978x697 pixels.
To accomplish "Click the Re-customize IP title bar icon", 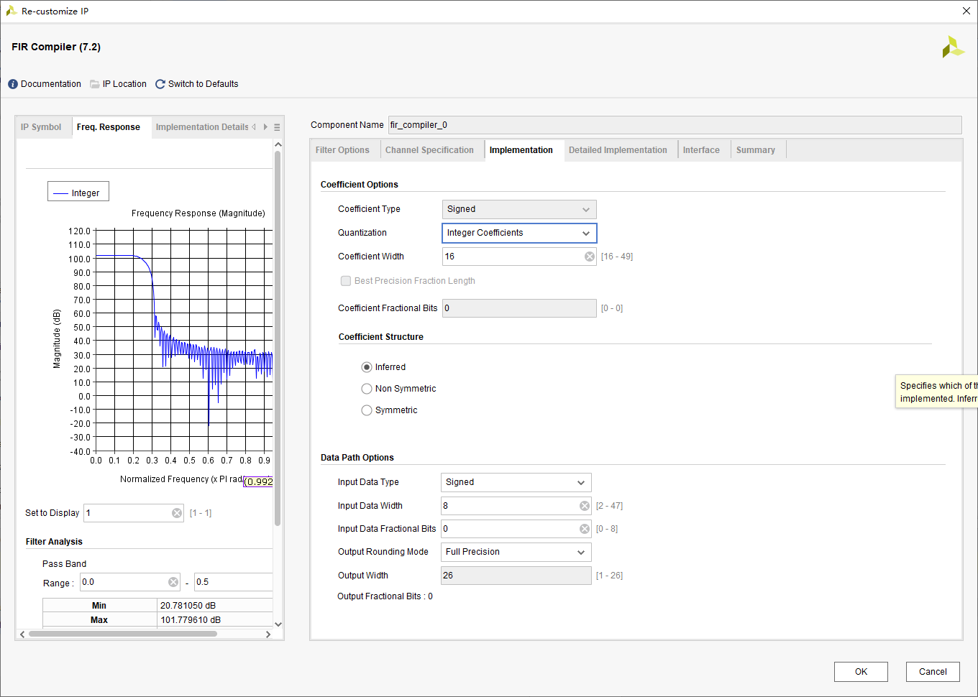I will [x=11, y=11].
